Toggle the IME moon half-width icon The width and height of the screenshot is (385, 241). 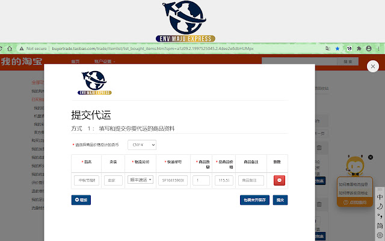coord(380,207)
